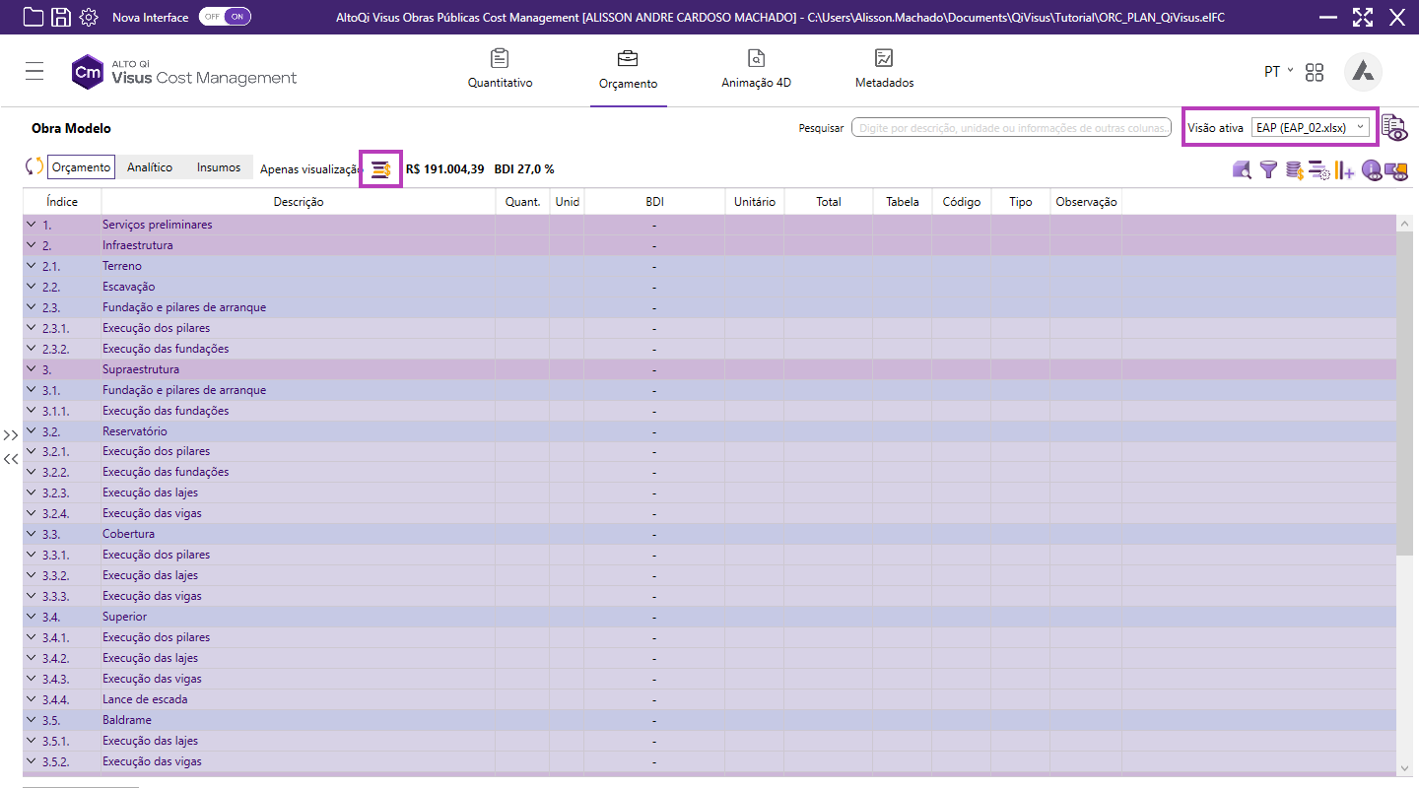Click the Pesquisar search field
This screenshot has width=1419, height=788.
click(x=1010, y=128)
